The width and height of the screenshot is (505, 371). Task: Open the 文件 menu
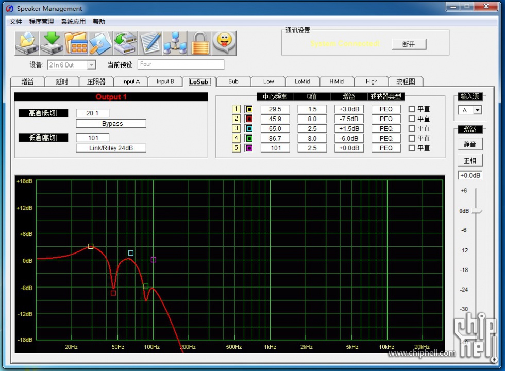16,22
